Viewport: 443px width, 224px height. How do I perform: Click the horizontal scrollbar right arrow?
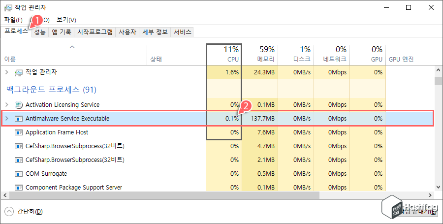[x=430, y=195]
